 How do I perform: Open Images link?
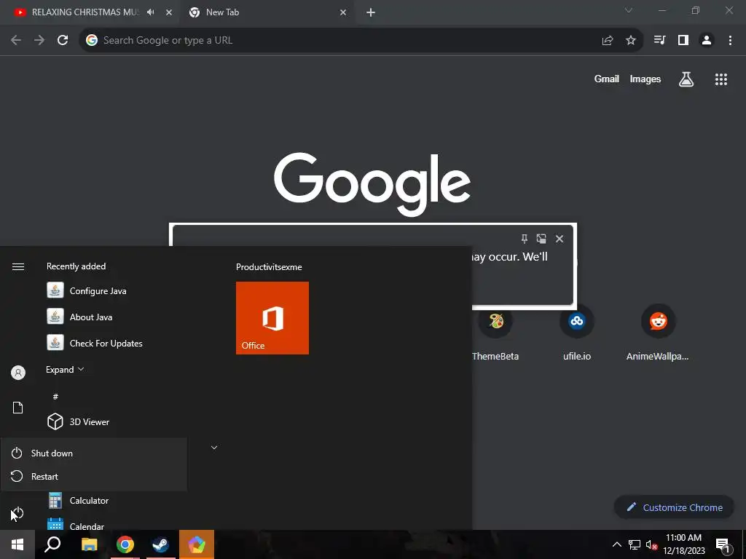tap(645, 79)
